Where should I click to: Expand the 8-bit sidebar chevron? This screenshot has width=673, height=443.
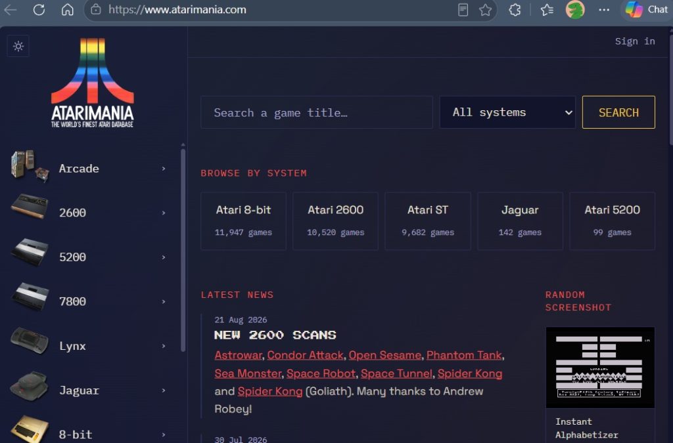coord(164,434)
